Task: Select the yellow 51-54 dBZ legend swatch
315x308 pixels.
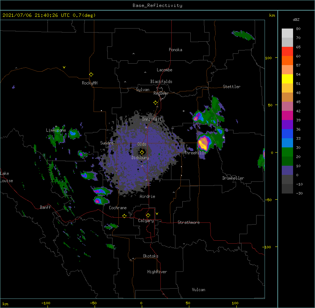Action: pyautogui.click(x=287, y=79)
